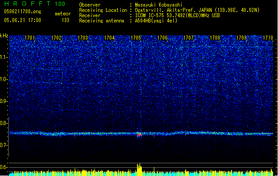This screenshot has height=176, width=278.
Task: Click the 1.0 kHz frequency axis label
Action: click(x=4, y=80)
